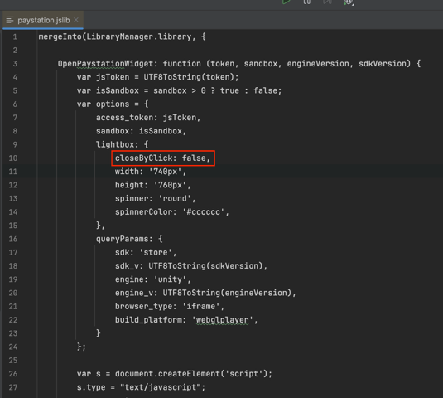Click the 'queryParams' property on line 16

122,239
